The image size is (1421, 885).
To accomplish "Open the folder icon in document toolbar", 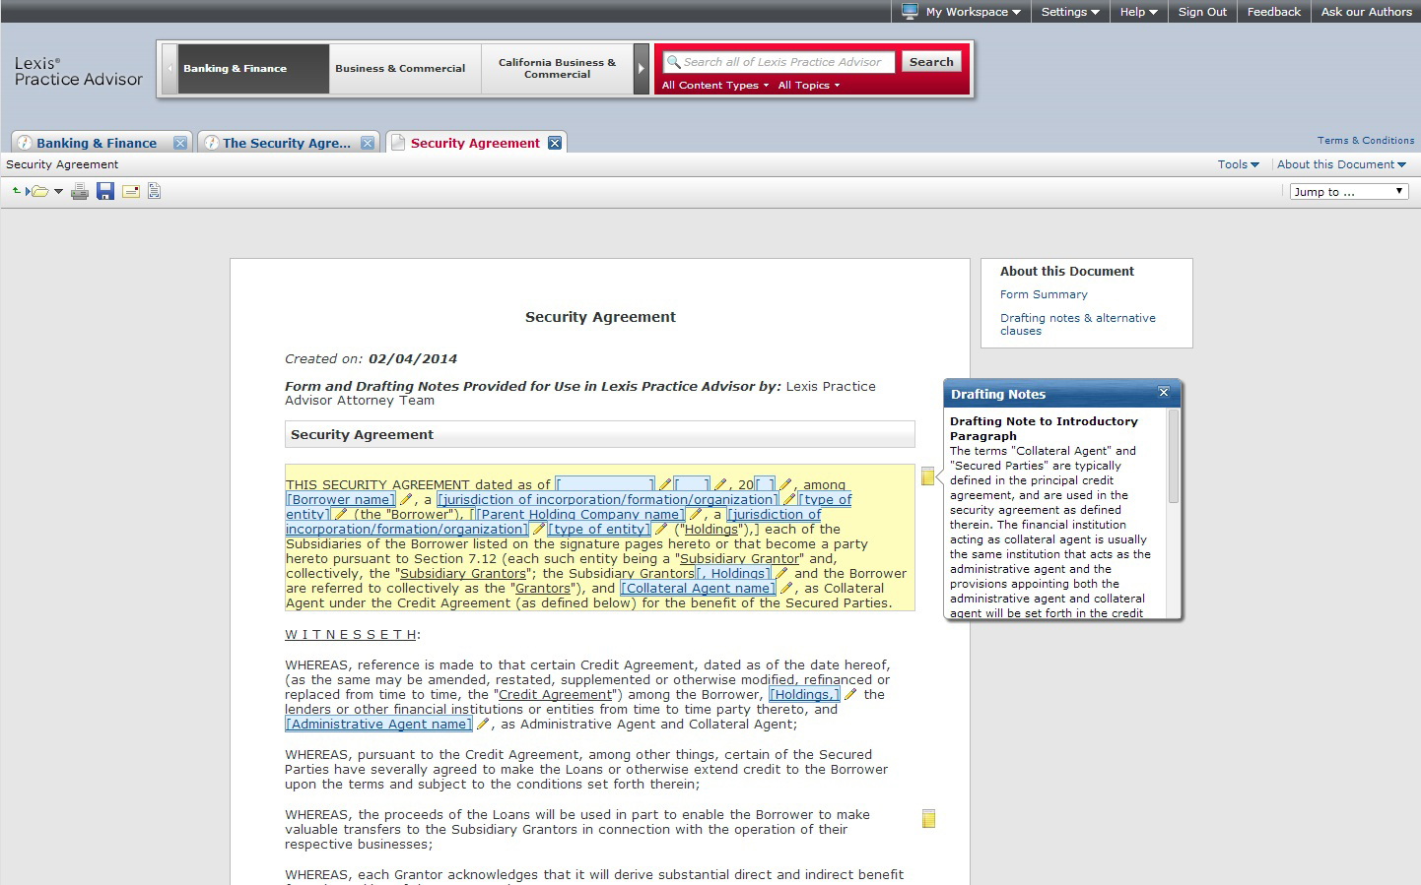I will point(38,191).
